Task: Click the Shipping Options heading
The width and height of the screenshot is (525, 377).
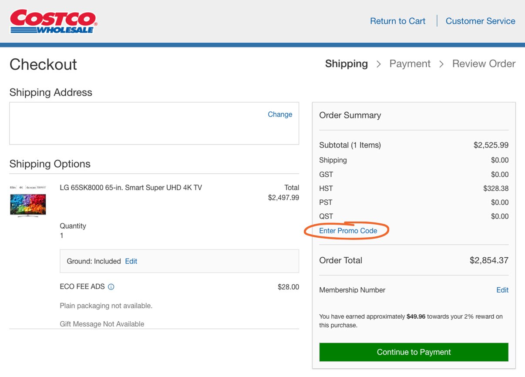Action: click(50, 164)
